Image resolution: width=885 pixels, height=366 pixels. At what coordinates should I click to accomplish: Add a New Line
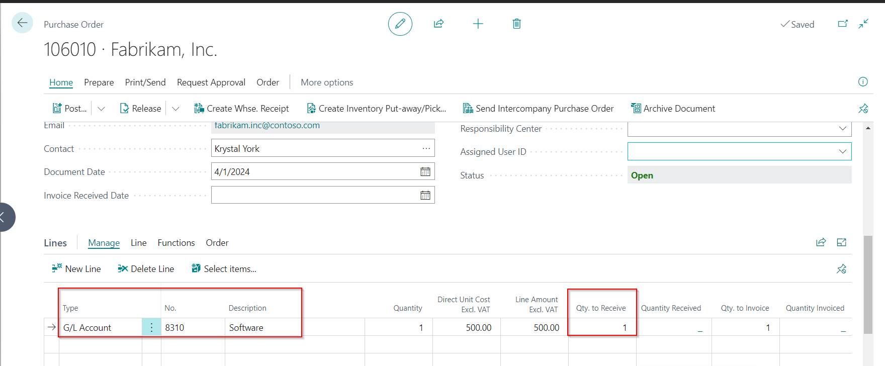tap(76, 269)
